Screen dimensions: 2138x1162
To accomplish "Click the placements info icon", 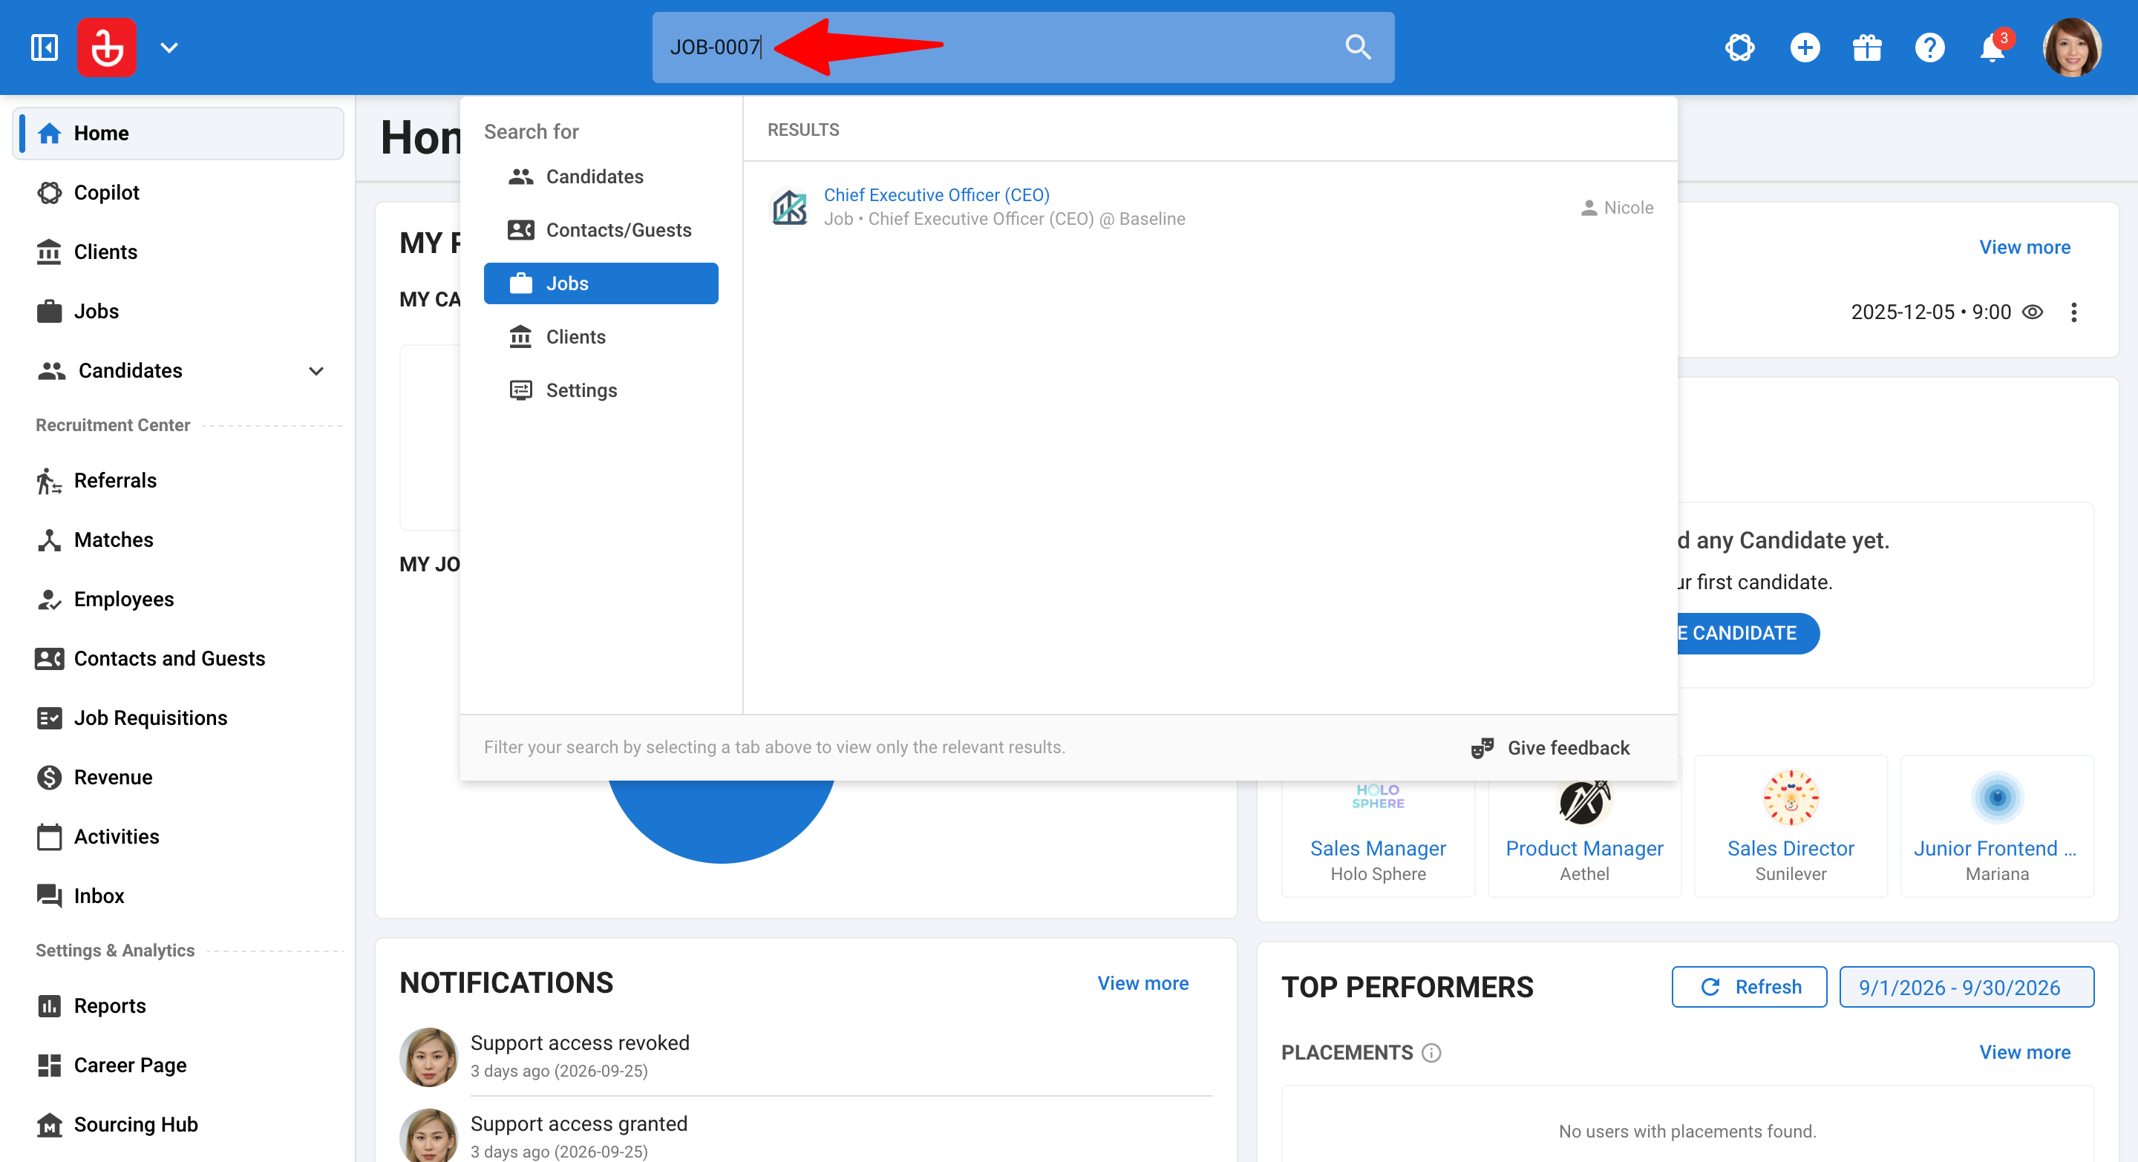I will [1432, 1052].
